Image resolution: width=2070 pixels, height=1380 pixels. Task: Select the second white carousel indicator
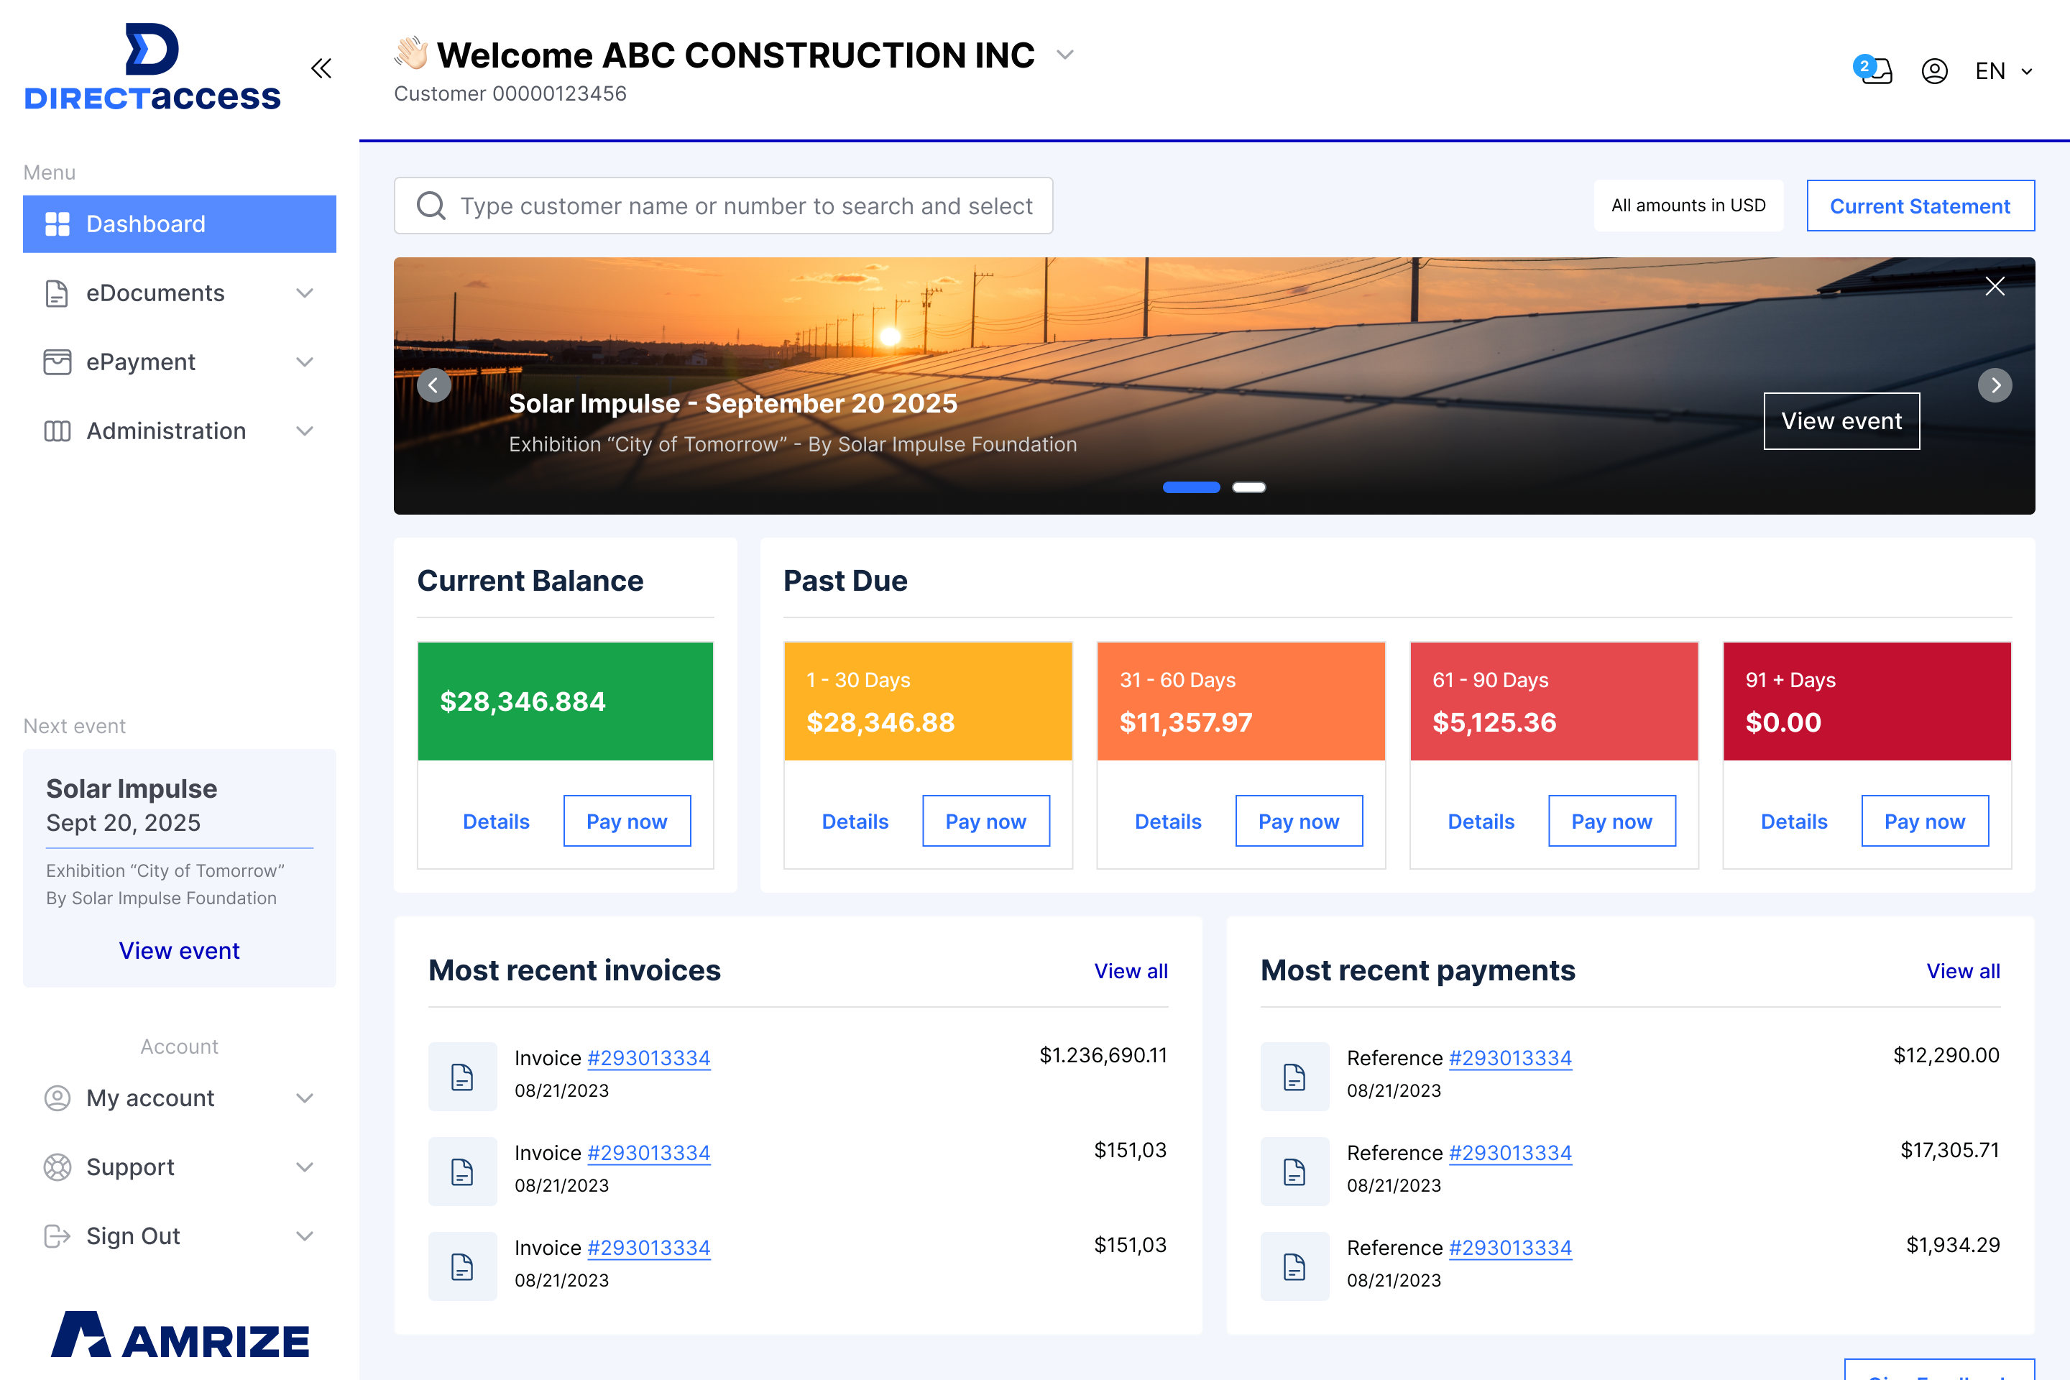(1248, 487)
